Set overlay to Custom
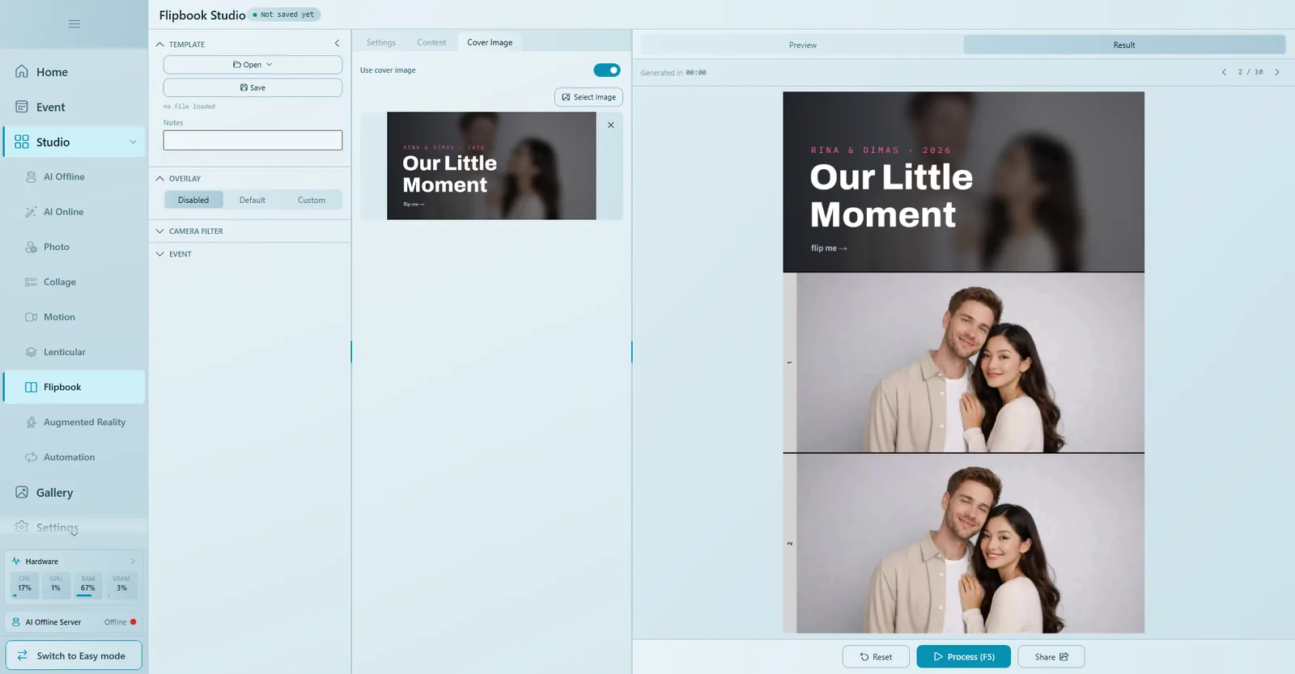The width and height of the screenshot is (1295, 674). tap(312, 200)
